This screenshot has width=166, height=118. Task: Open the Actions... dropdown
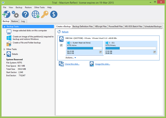point(71,58)
